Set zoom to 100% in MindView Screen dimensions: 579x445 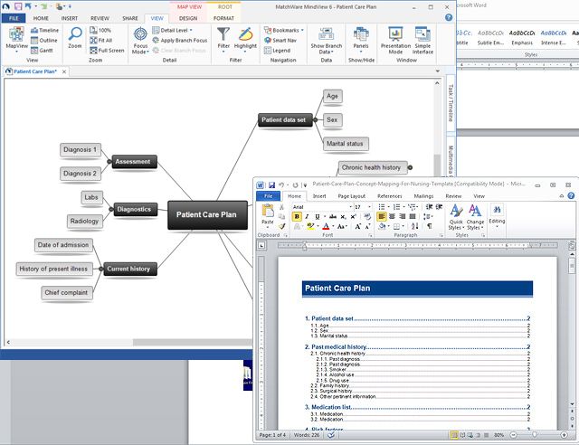tap(100, 30)
